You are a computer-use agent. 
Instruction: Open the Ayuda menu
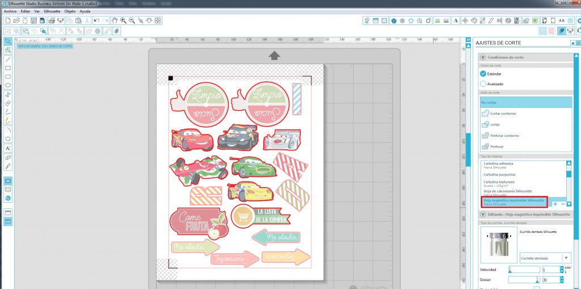coord(85,11)
